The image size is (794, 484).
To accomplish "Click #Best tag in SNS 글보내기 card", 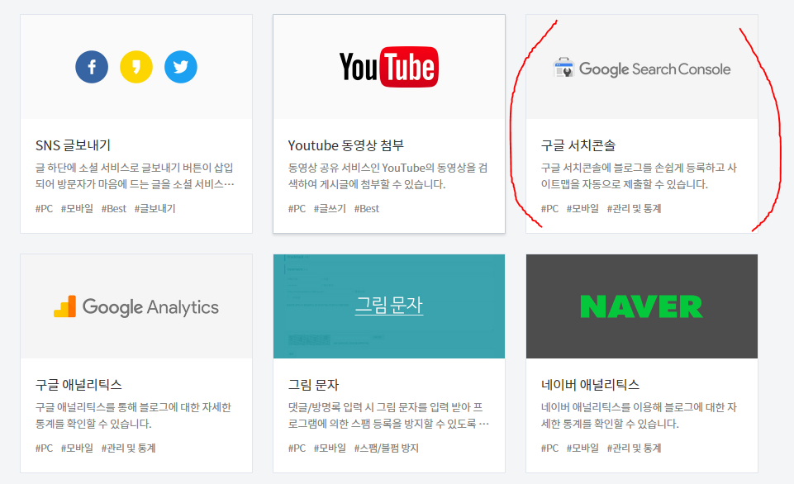I will pyautogui.click(x=114, y=209).
